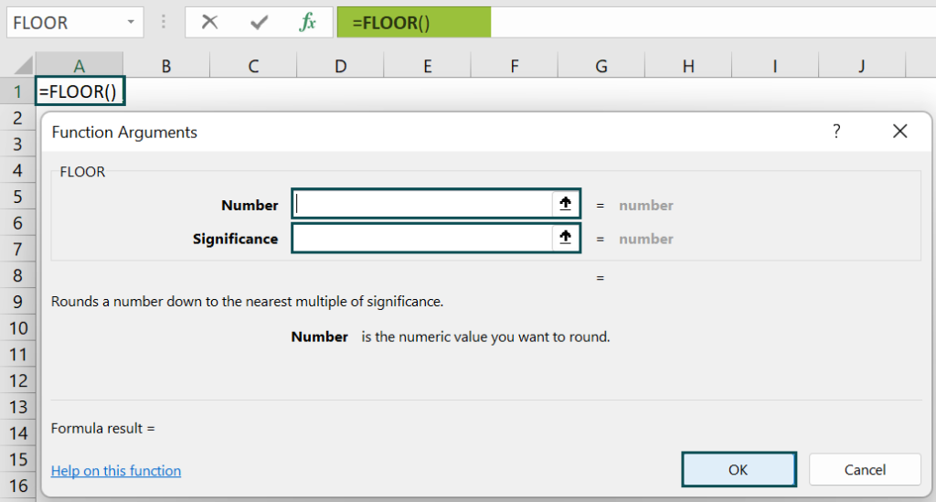Viewport: 936px width, 502px height.
Task: Click cell A1 containing =FLOOR()
Action: pos(80,91)
